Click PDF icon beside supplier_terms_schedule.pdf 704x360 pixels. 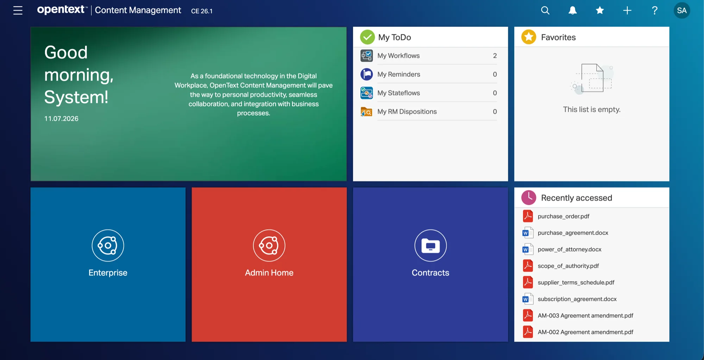pos(528,282)
